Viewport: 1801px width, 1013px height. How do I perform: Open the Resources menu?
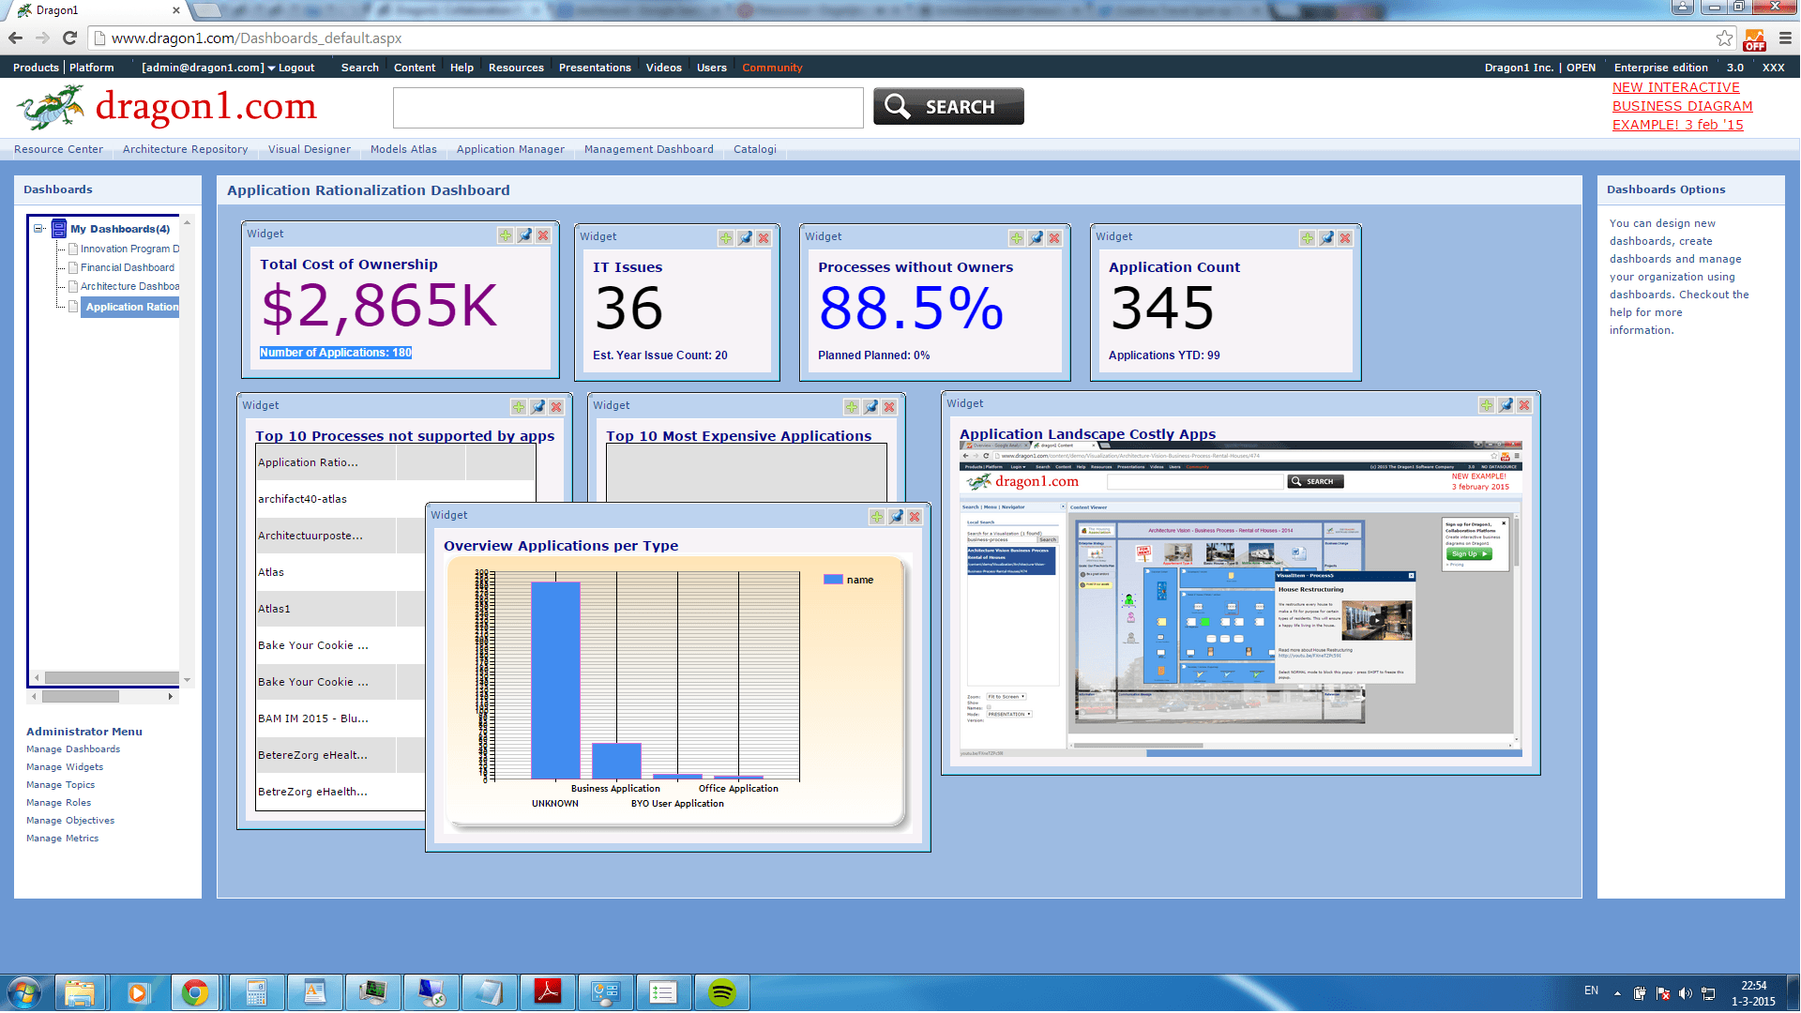click(516, 68)
